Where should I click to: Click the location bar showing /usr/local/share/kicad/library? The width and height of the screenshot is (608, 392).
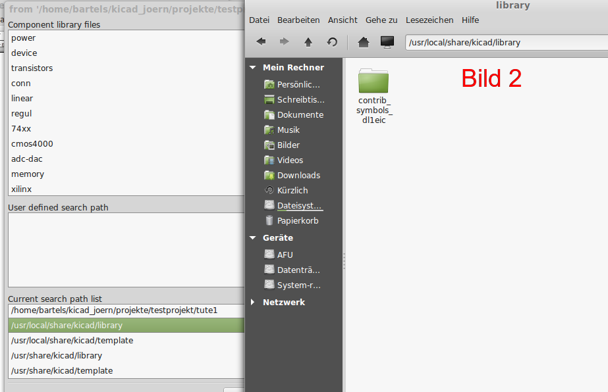(507, 42)
